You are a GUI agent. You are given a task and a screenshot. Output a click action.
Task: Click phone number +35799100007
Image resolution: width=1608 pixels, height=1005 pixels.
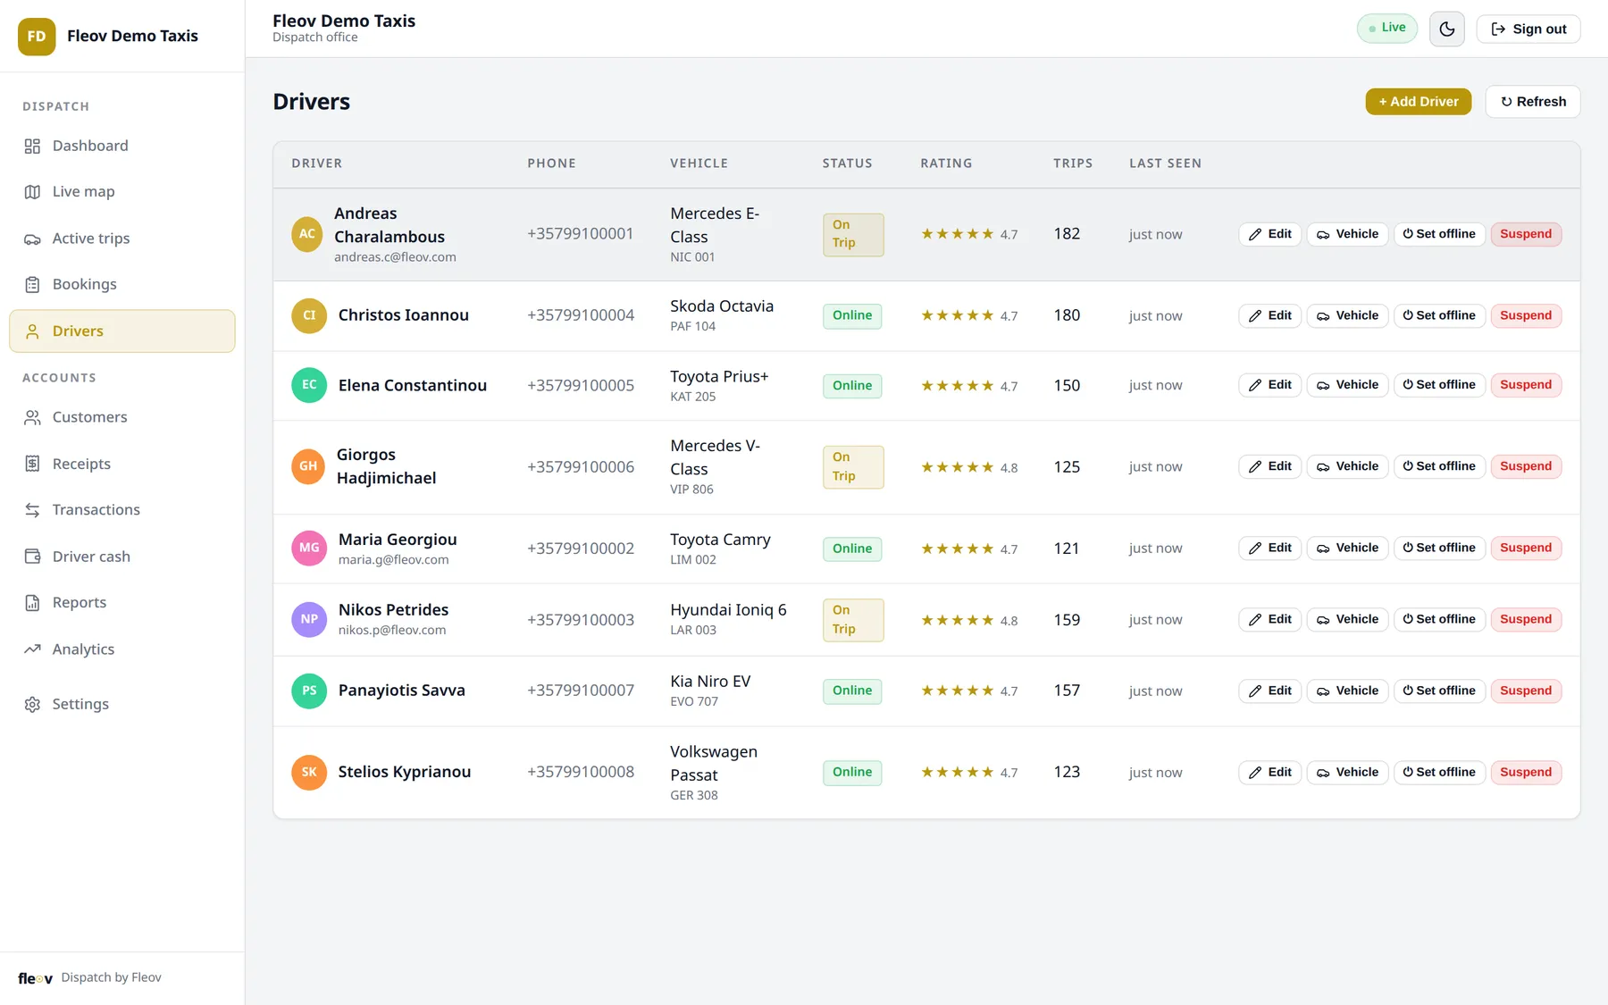[x=581, y=691]
